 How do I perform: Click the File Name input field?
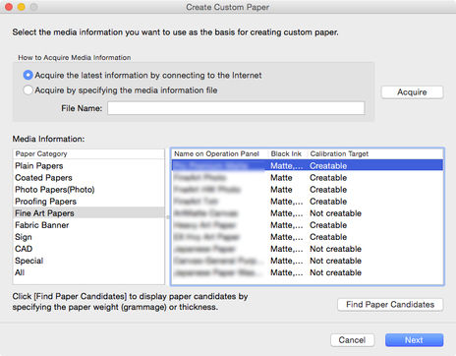tap(236, 108)
